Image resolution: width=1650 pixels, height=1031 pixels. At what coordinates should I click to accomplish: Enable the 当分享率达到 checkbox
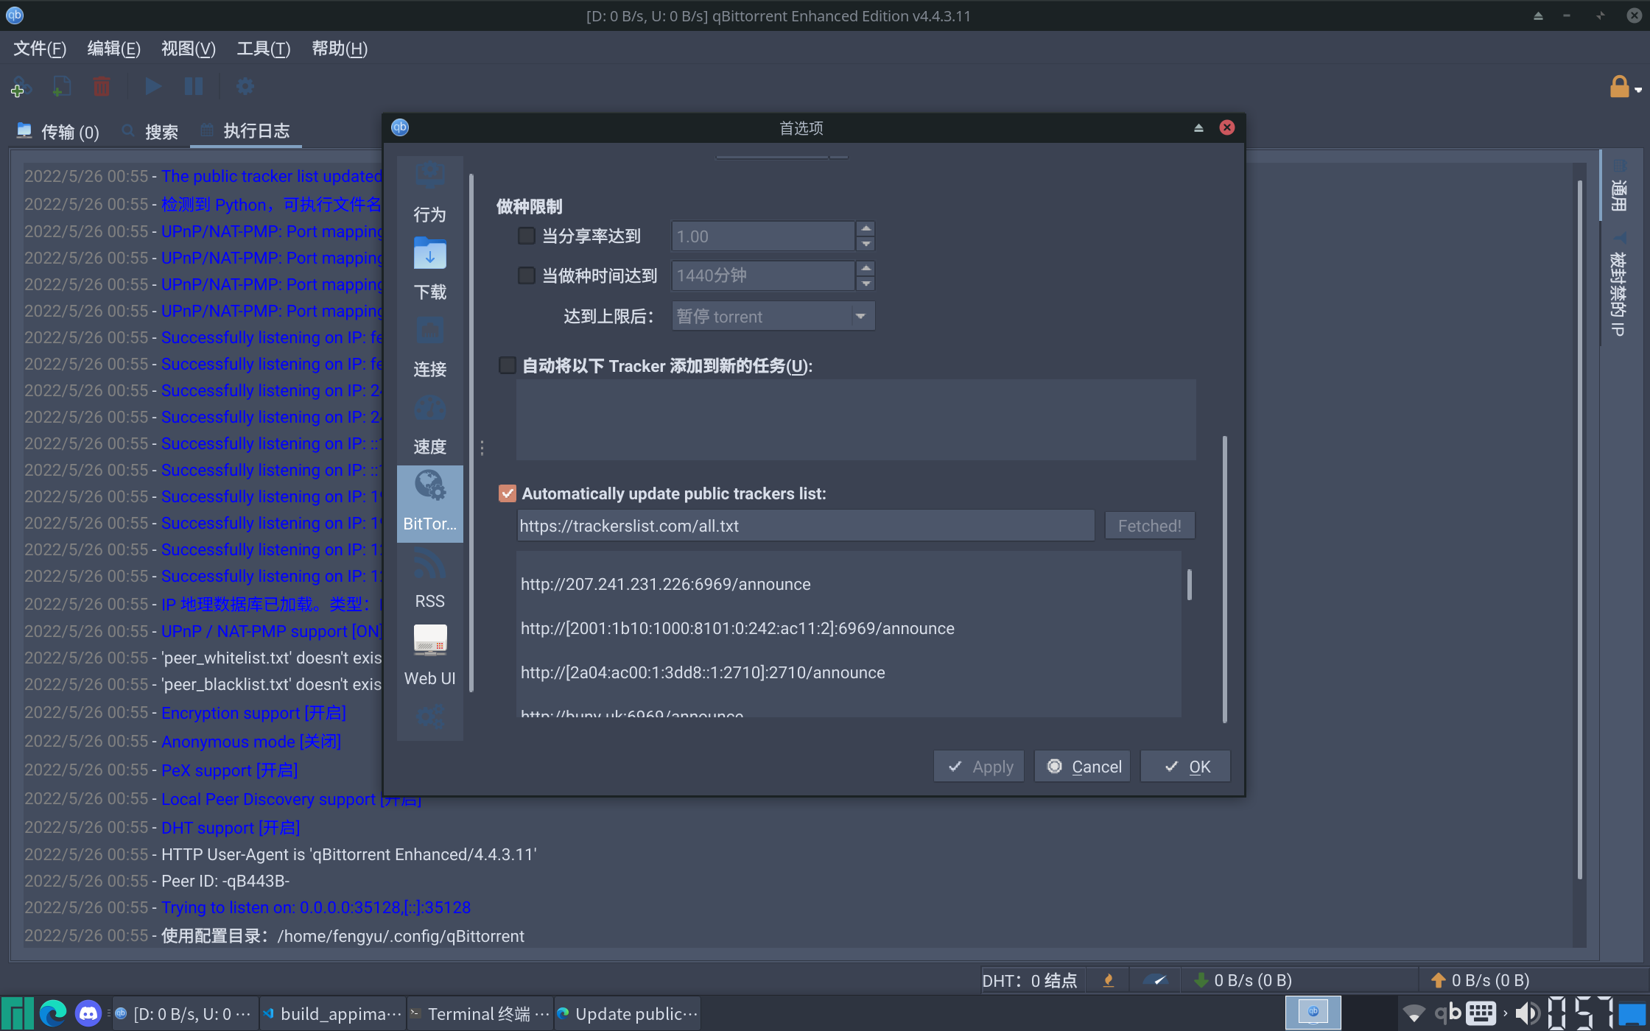pyautogui.click(x=526, y=235)
